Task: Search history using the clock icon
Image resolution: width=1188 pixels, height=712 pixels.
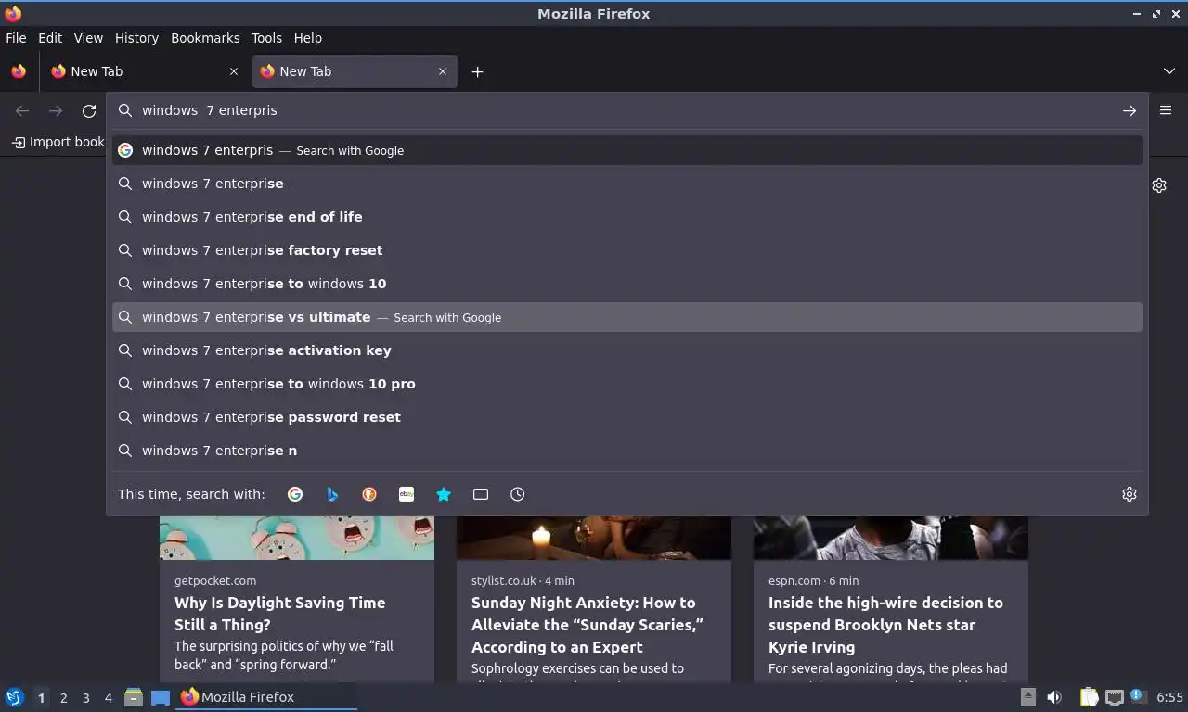Action: [518, 494]
